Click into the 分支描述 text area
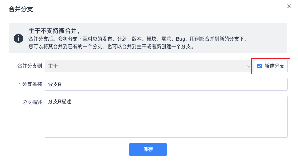Image resolution: width=298 pixels, height=165 pixels. pyautogui.click(x=166, y=117)
